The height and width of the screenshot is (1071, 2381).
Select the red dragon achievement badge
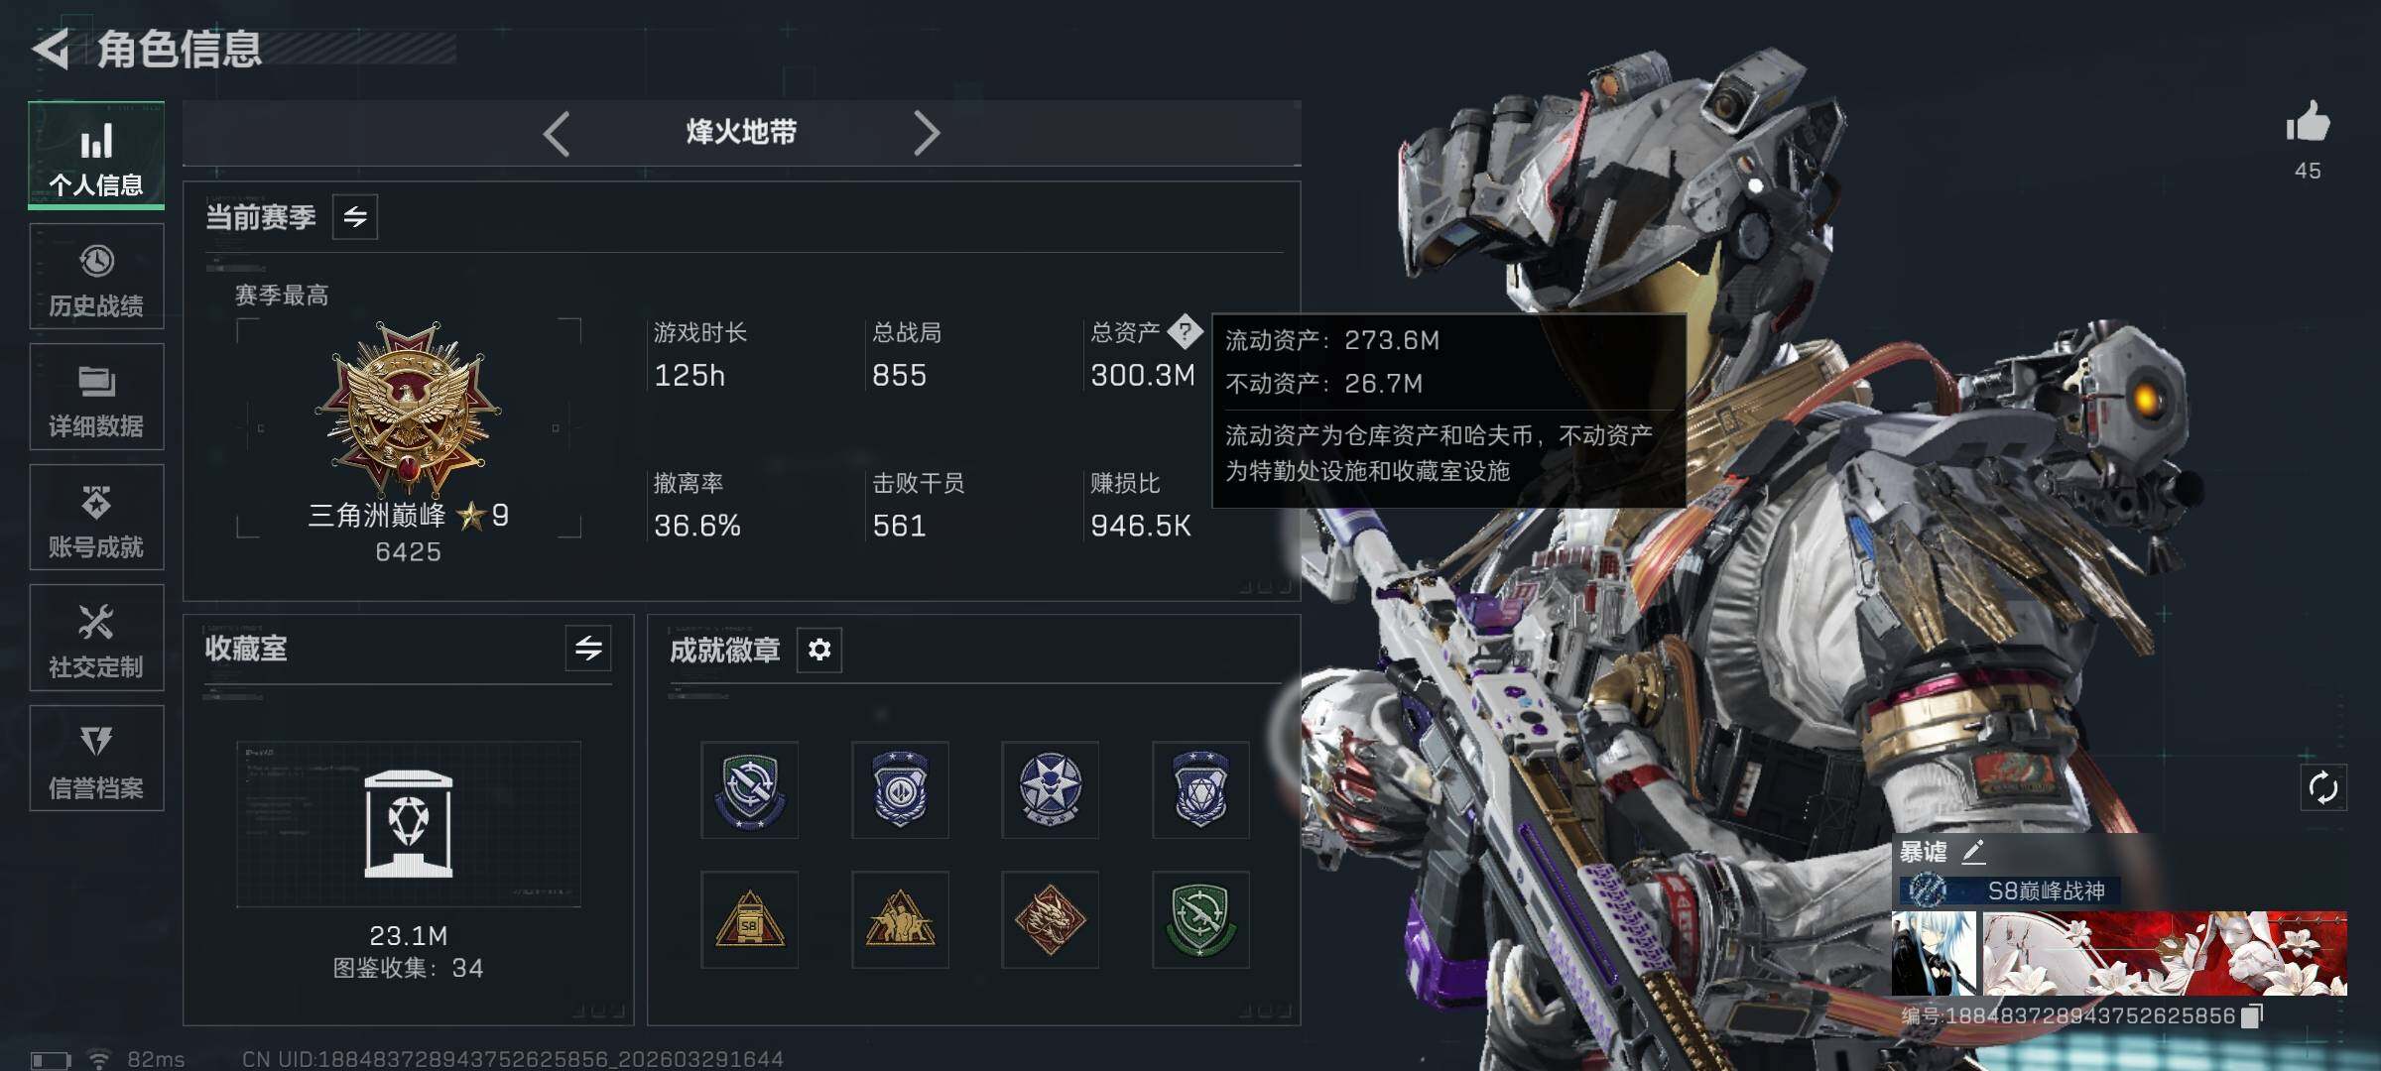click(1050, 920)
